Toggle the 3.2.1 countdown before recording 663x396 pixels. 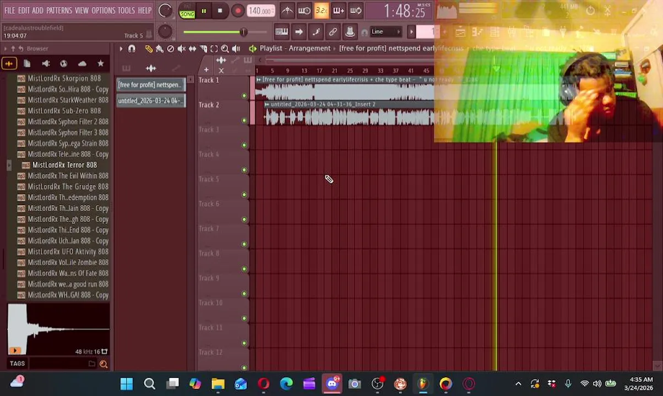pos(321,10)
